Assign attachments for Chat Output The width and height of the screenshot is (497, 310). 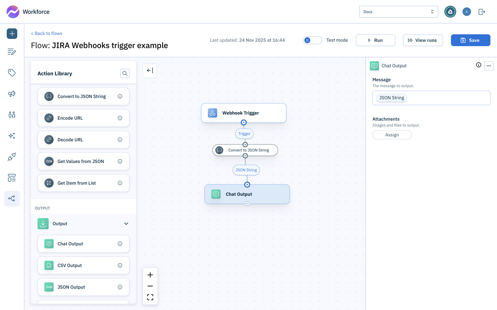[x=392, y=135]
